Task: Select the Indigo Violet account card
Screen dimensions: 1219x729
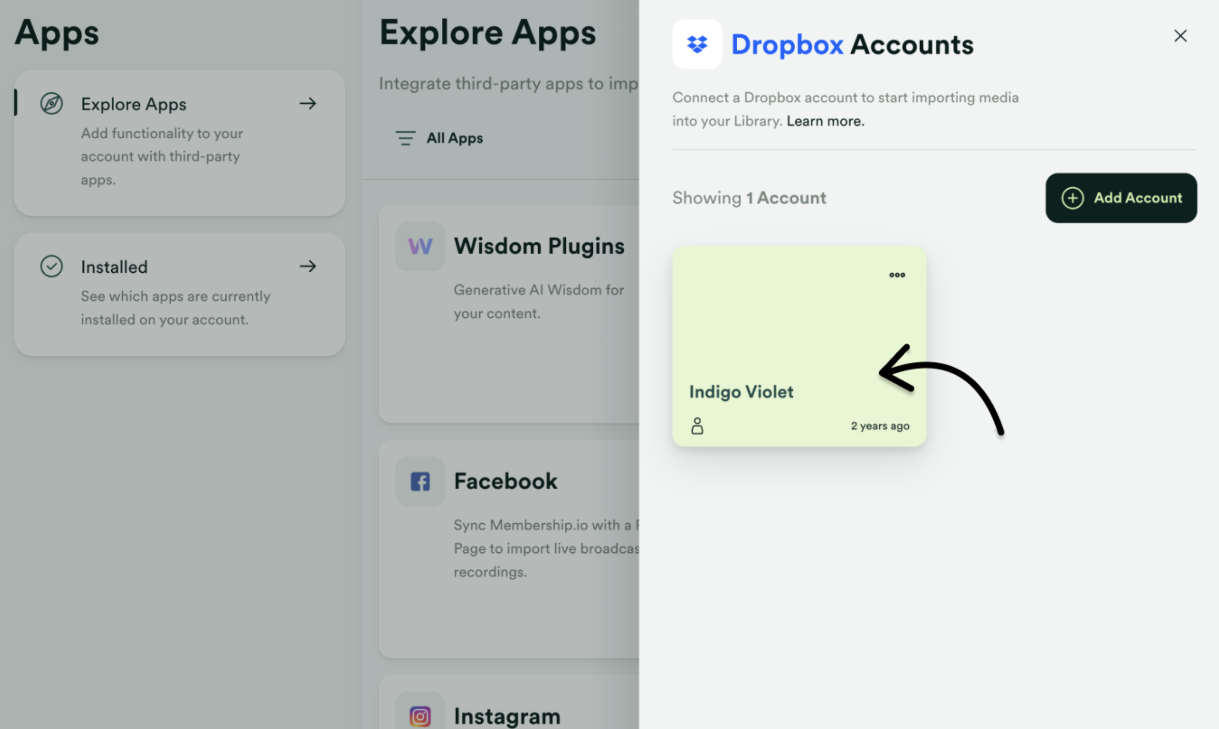Action: [799, 346]
